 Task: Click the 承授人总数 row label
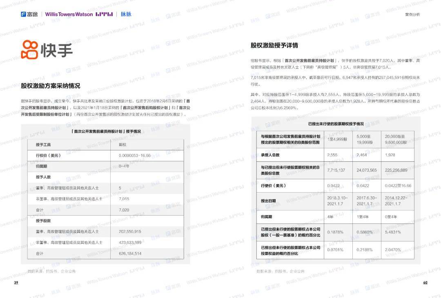[x=270, y=155]
